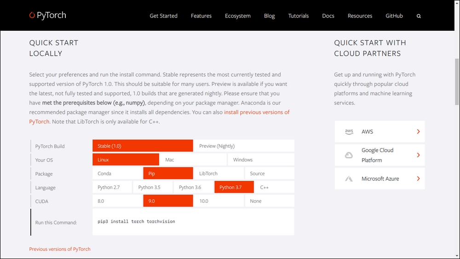Expand the Google Cloud Platform chevron arrow
Viewport: 460px width, 259px height.
418,155
